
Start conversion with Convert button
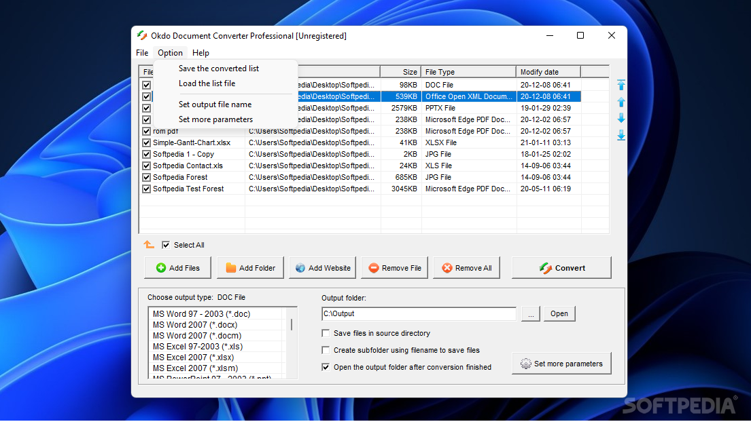click(561, 268)
